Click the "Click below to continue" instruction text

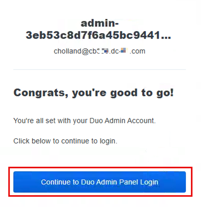(65, 141)
